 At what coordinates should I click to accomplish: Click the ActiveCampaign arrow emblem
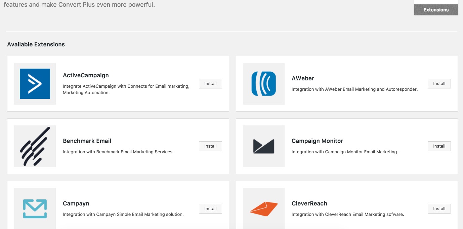[x=35, y=83]
